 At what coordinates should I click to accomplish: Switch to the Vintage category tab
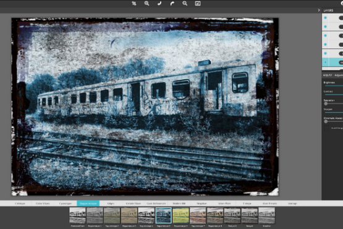click(x=292, y=204)
